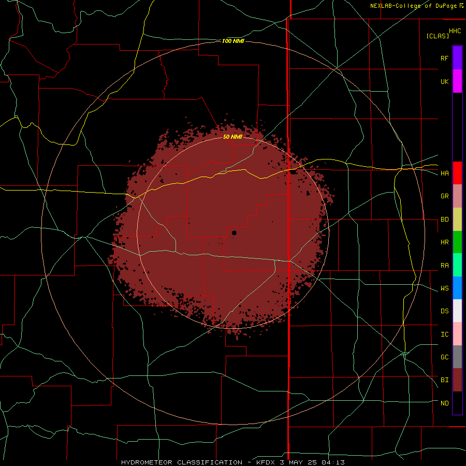Click the UK magenta legend swatch
Viewport: 466px width, 466px height.
tap(457, 81)
